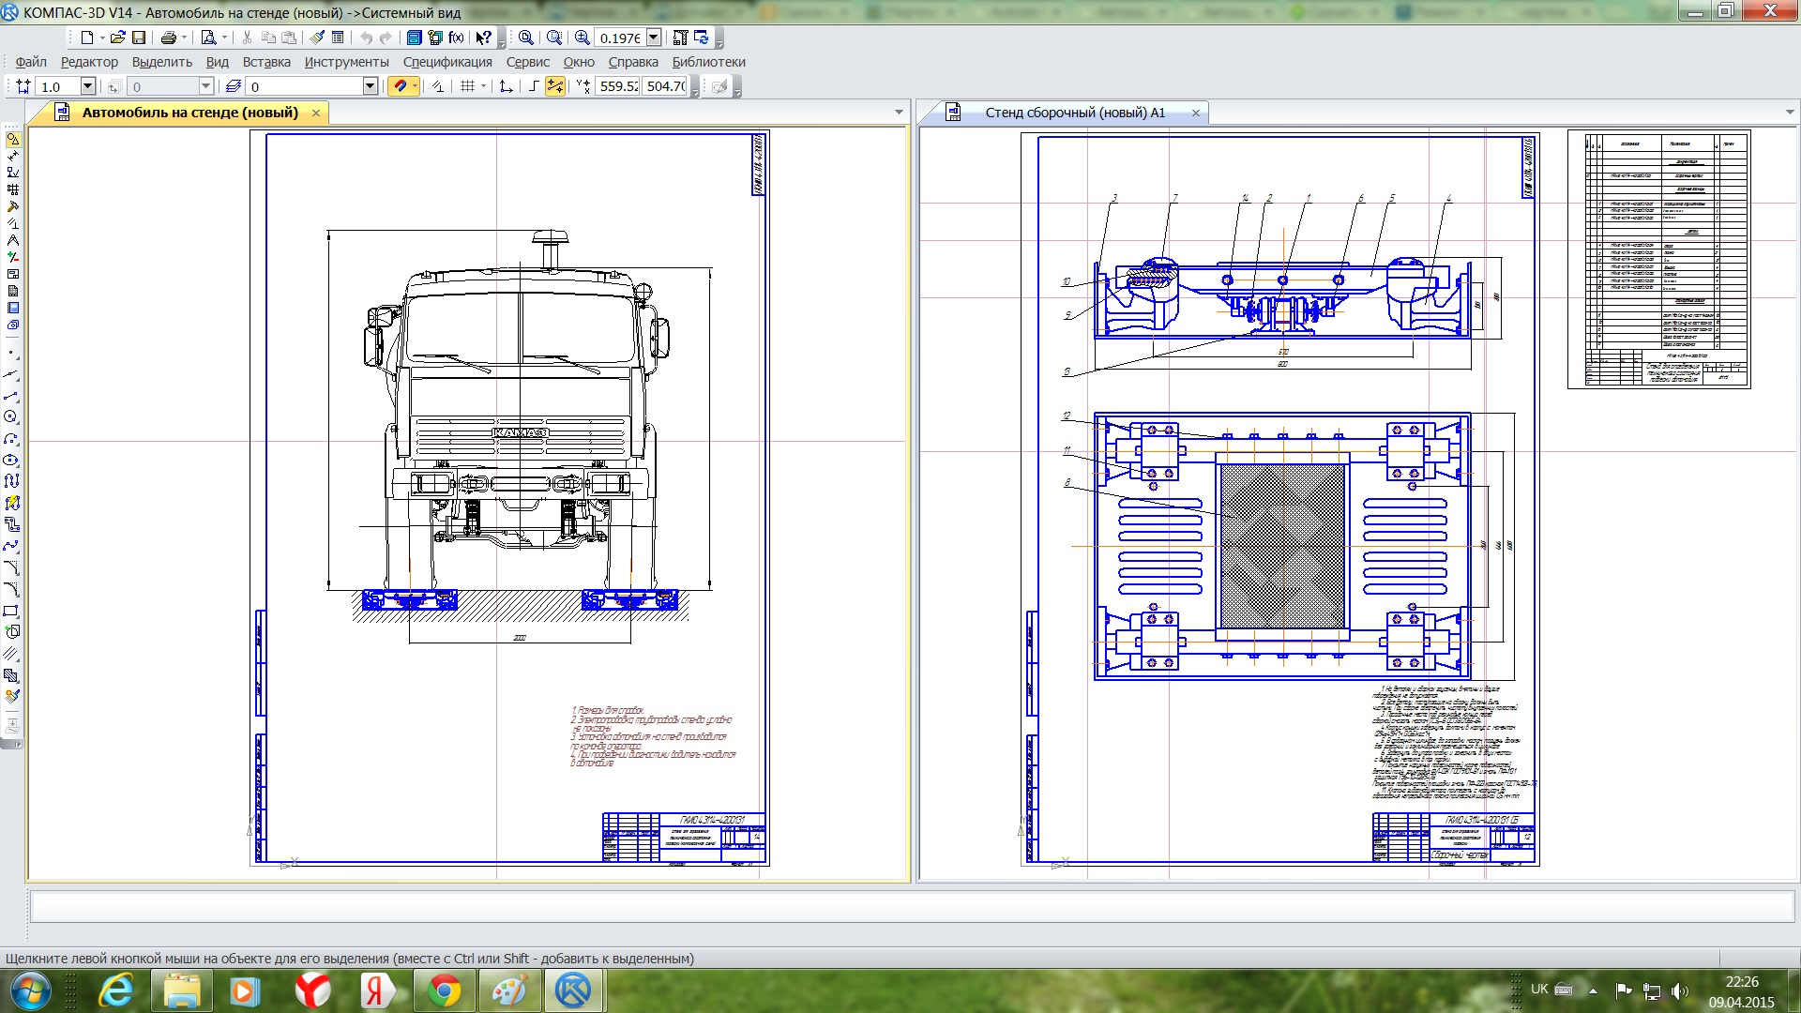Viewport: 1801px width, 1013px height.
Task: Choose the Line segment tool
Action: click(11, 395)
